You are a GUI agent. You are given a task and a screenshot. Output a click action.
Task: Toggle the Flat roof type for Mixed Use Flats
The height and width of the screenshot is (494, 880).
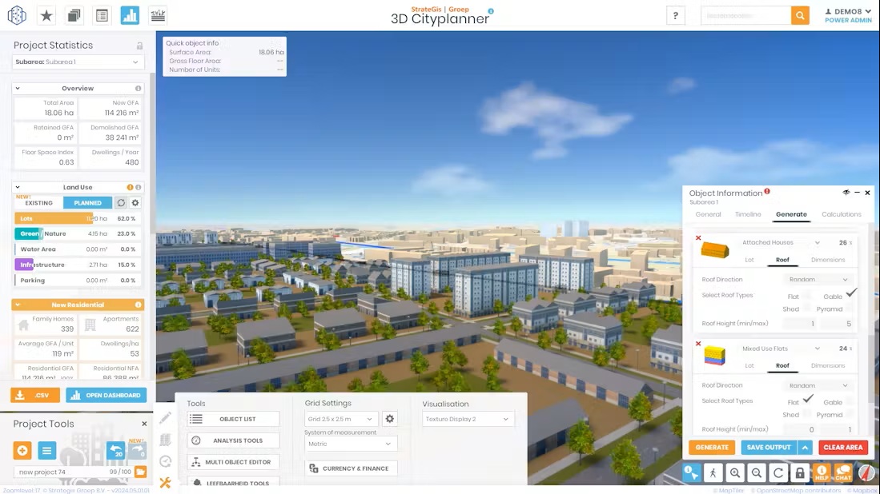[808, 400]
